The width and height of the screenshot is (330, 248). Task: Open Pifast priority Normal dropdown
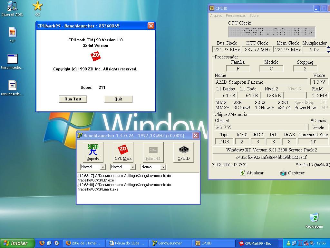coord(153,167)
